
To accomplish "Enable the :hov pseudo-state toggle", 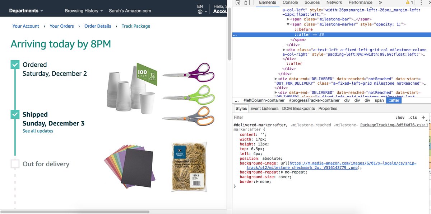I will (401, 118).
